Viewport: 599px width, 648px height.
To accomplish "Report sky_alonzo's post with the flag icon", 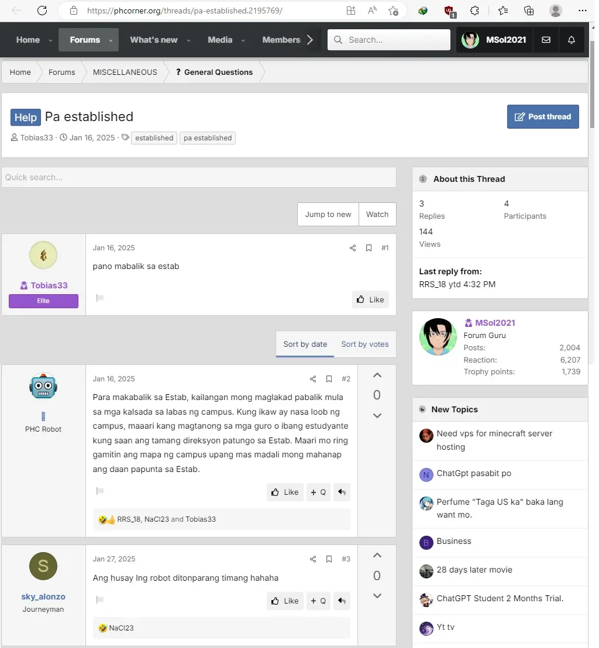I will [99, 599].
